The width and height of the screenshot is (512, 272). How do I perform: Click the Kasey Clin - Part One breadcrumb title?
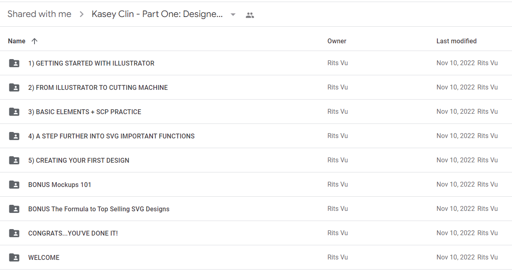pos(157,14)
